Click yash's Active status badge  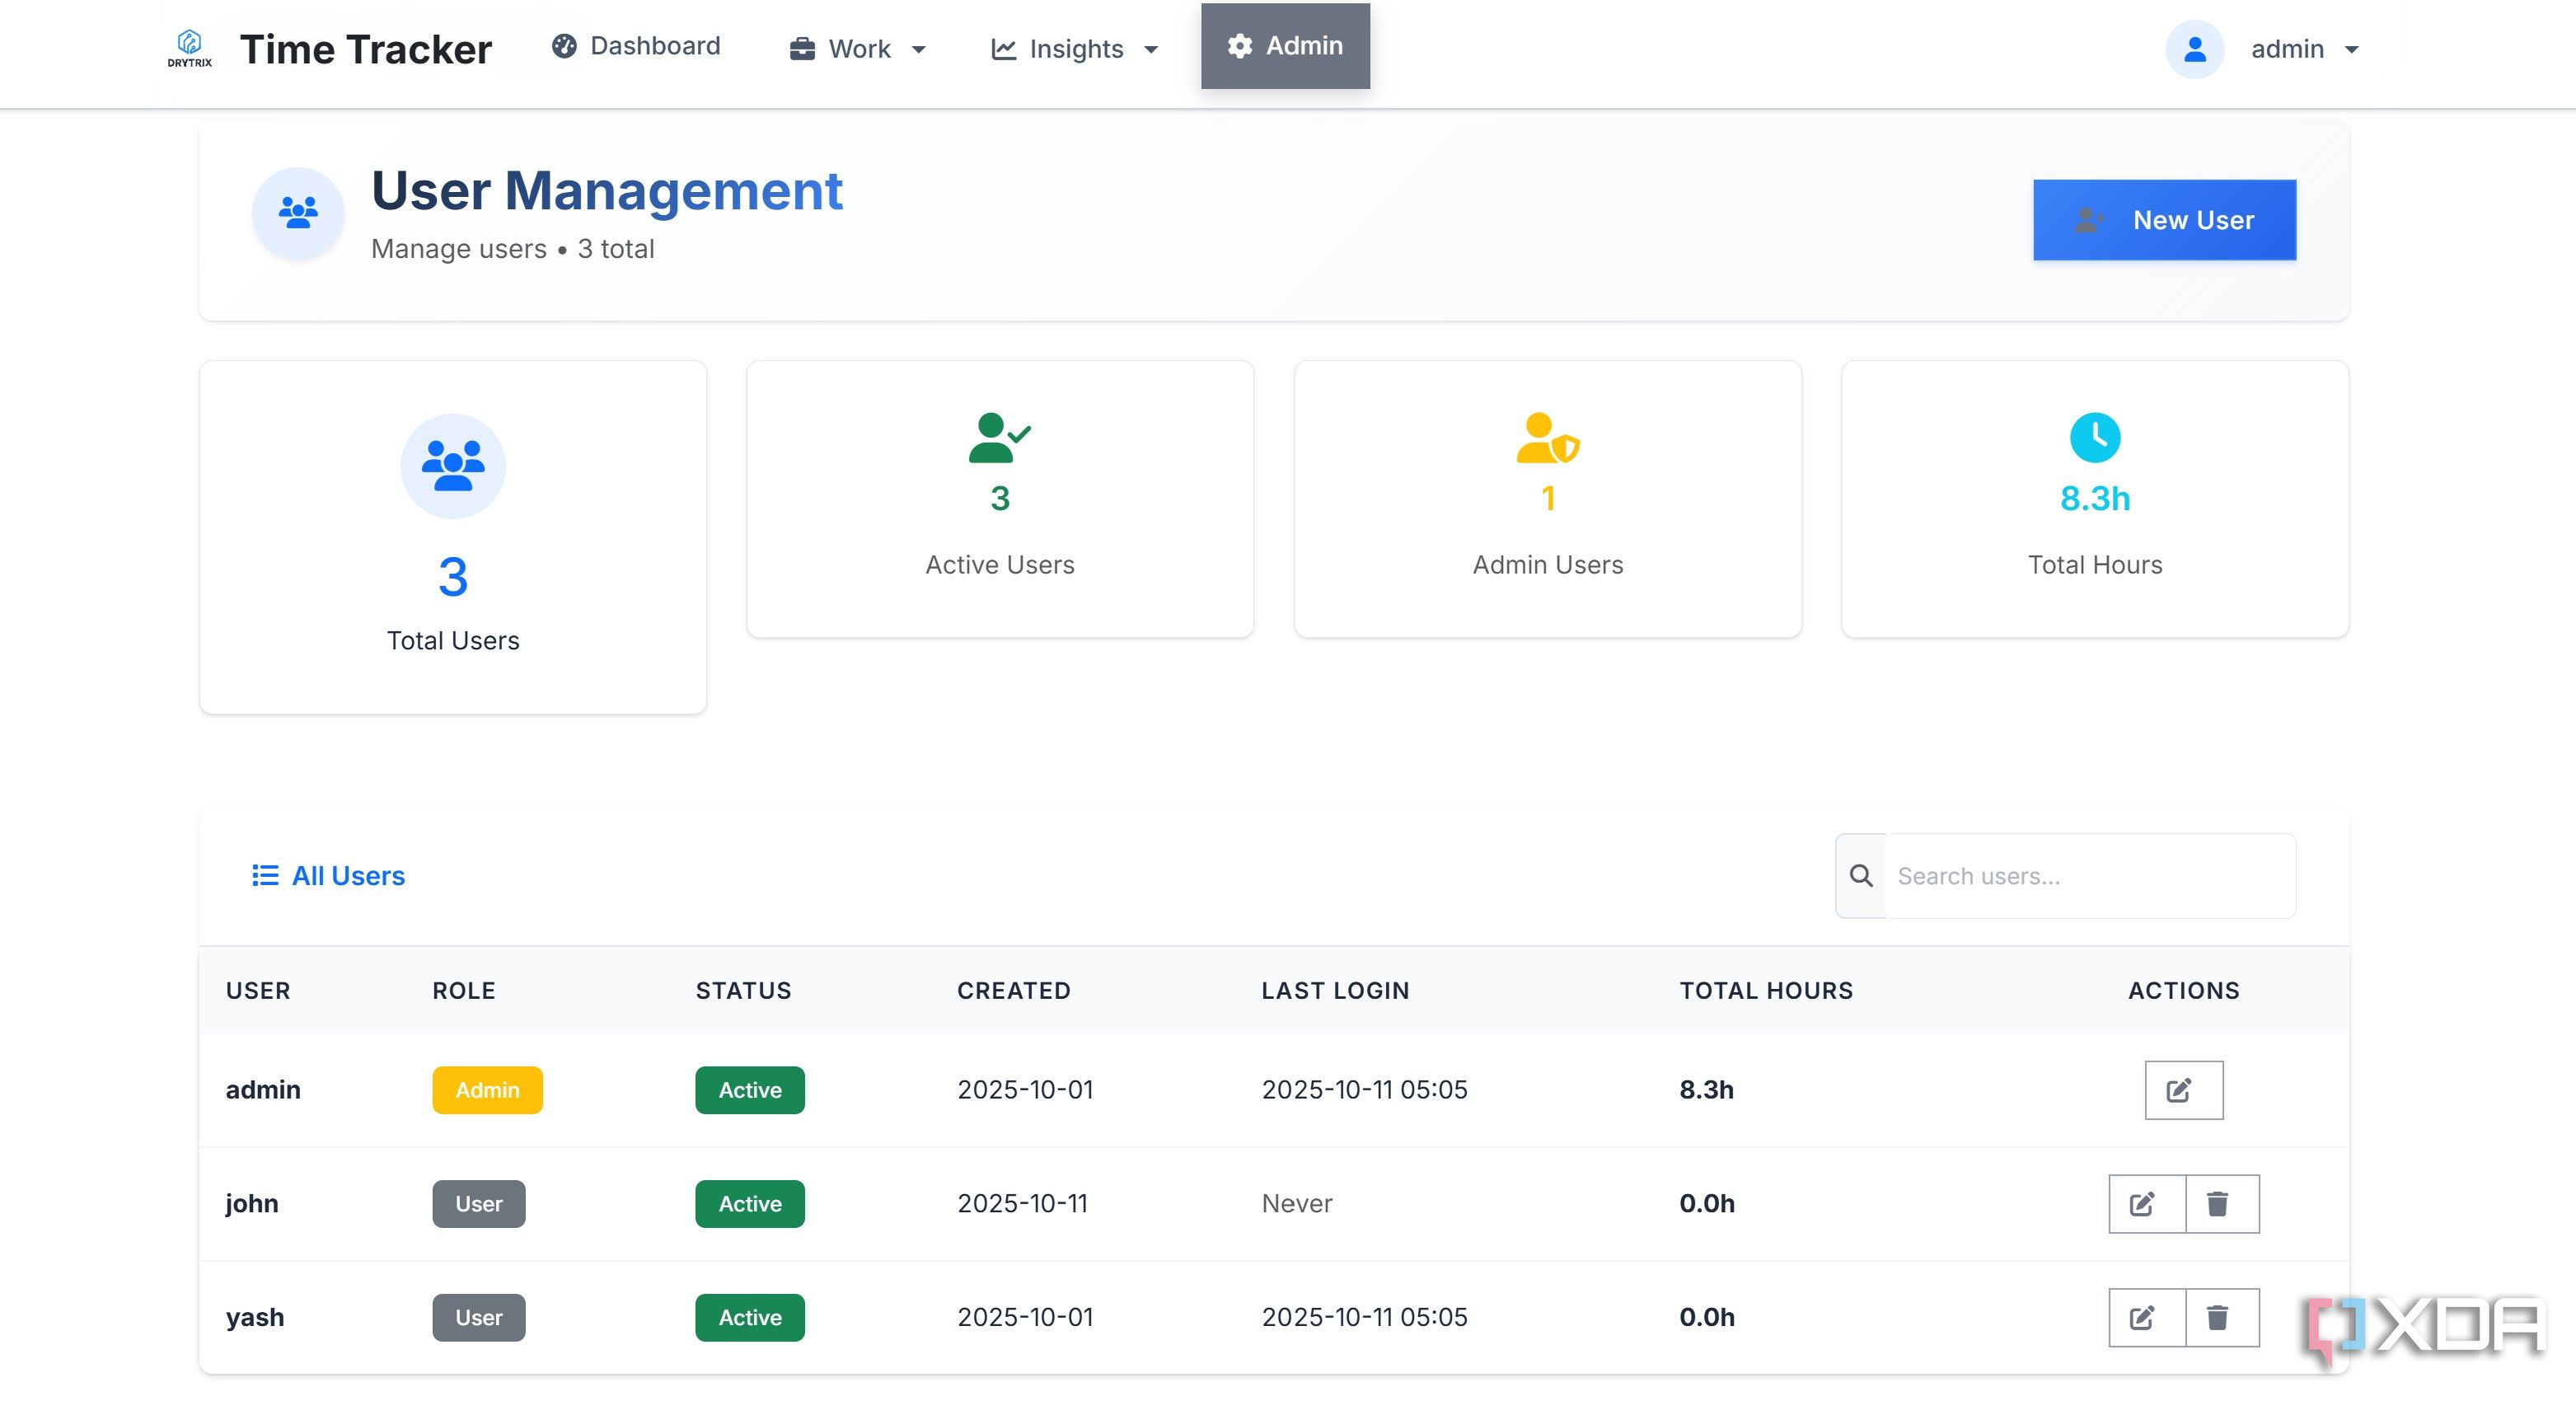[750, 1318]
